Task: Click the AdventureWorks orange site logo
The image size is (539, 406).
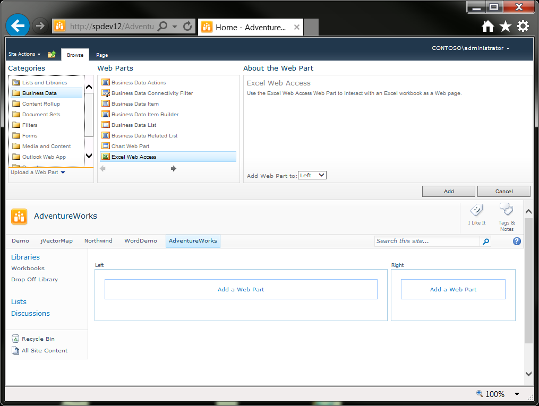Action: pyautogui.click(x=19, y=217)
